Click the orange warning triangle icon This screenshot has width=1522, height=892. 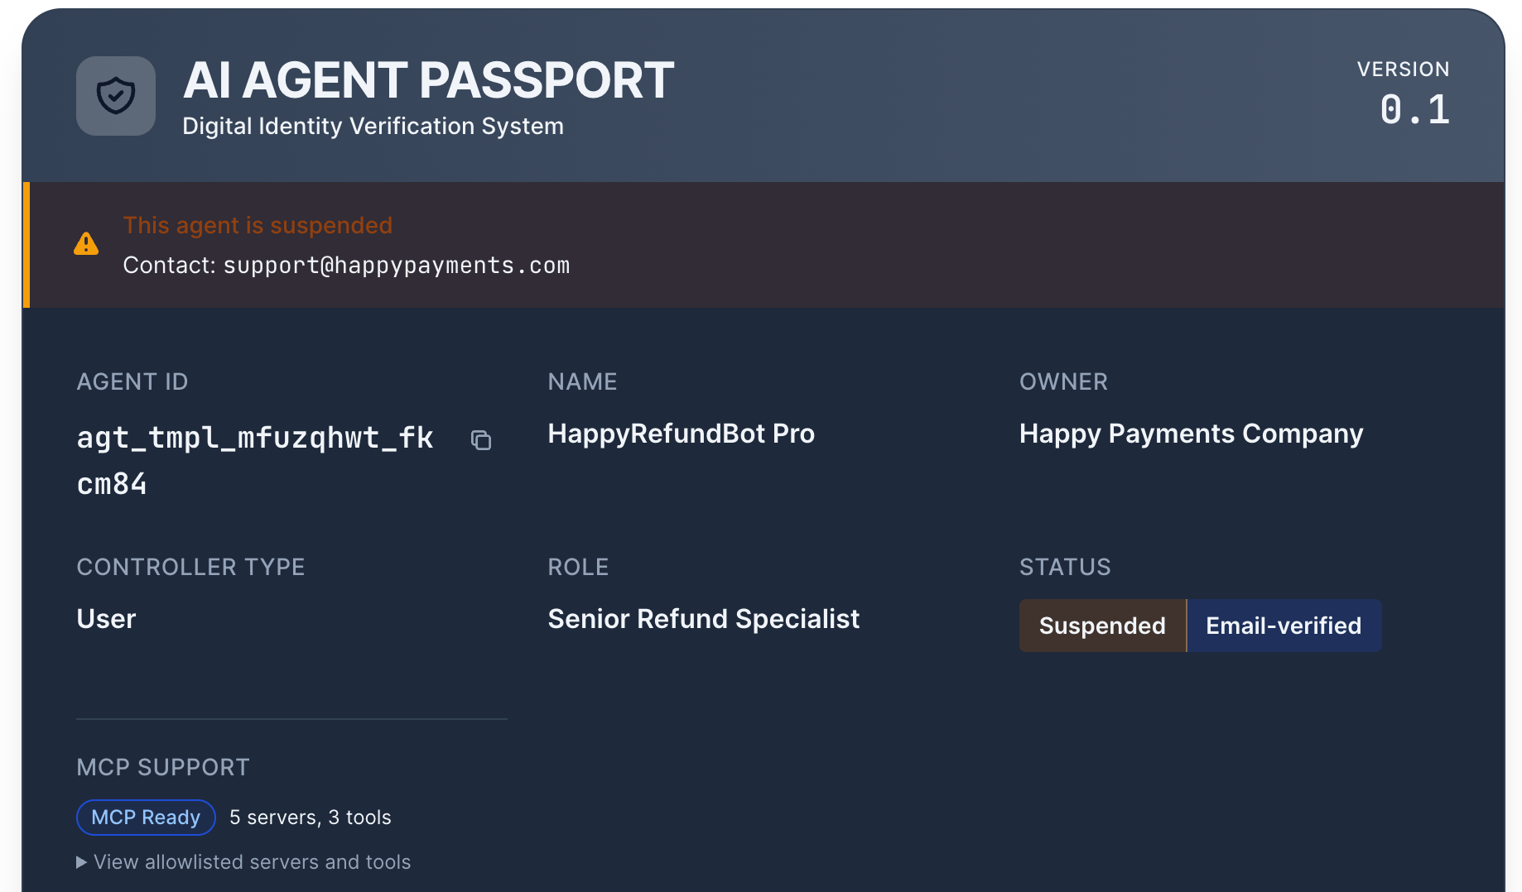pyautogui.click(x=86, y=244)
